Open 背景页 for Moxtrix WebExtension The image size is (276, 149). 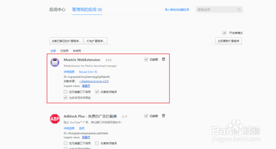point(86,86)
